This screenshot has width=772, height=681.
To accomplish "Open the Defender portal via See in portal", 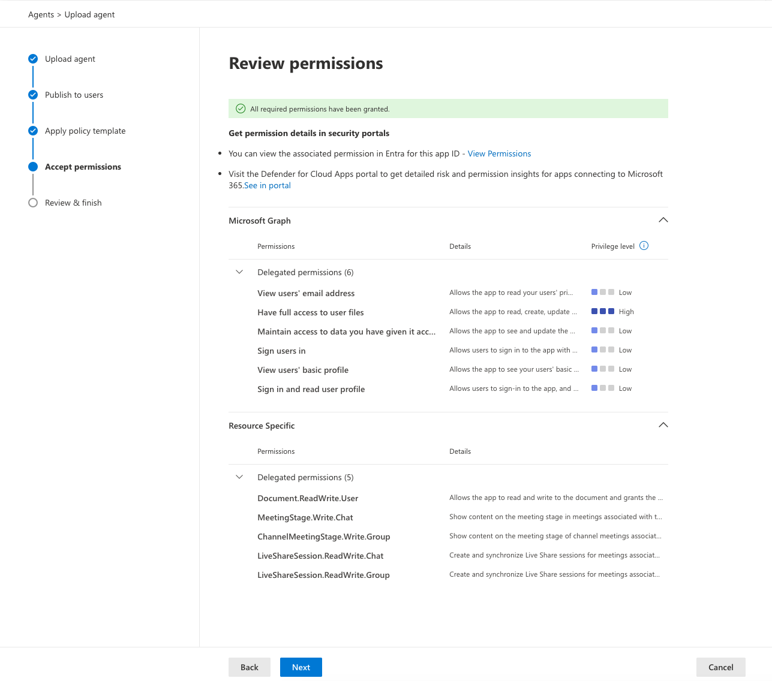I will point(267,185).
